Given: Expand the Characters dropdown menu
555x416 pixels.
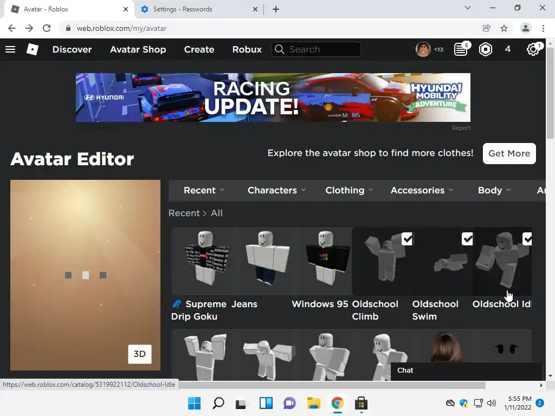Looking at the screenshot, I should point(277,190).
